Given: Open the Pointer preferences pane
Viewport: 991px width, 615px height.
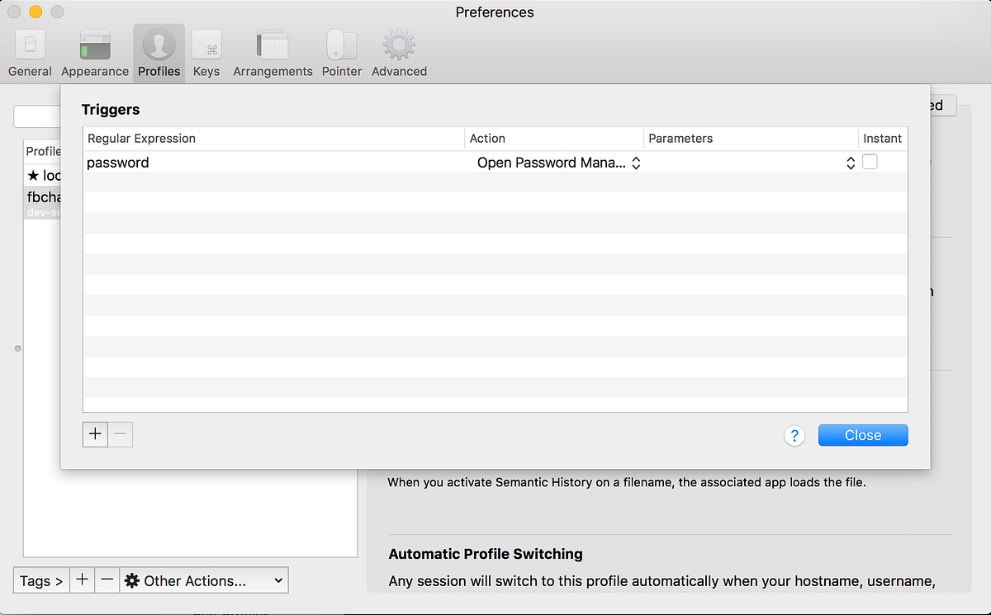Looking at the screenshot, I should pos(342,54).
